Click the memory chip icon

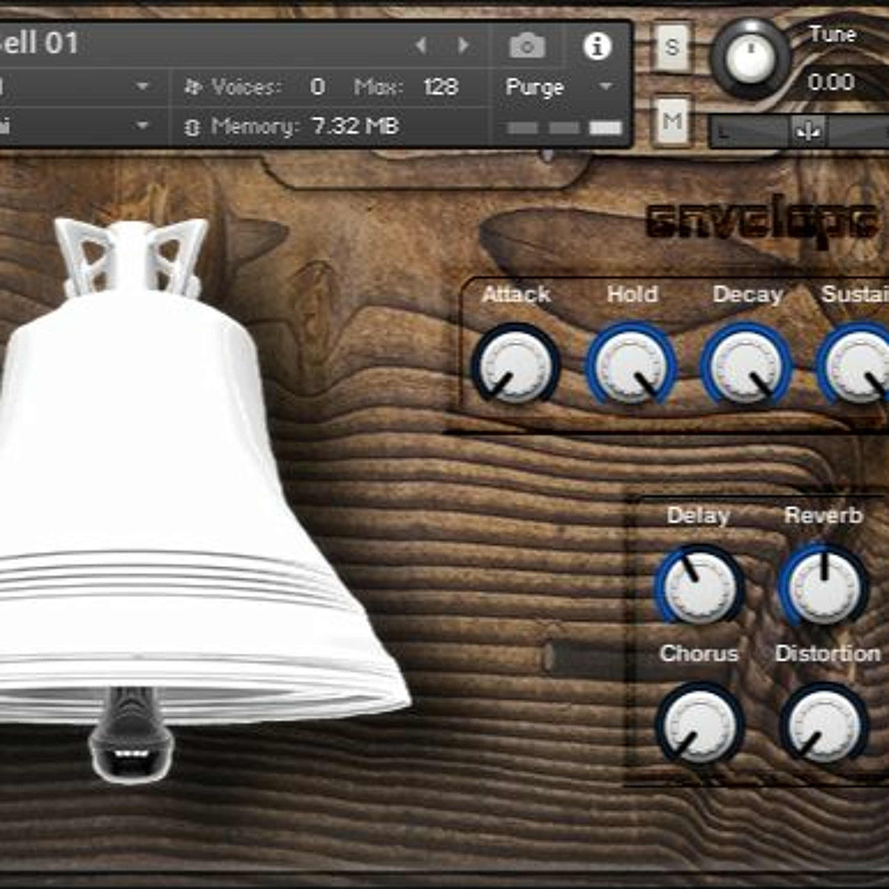(x=192, y=127)
